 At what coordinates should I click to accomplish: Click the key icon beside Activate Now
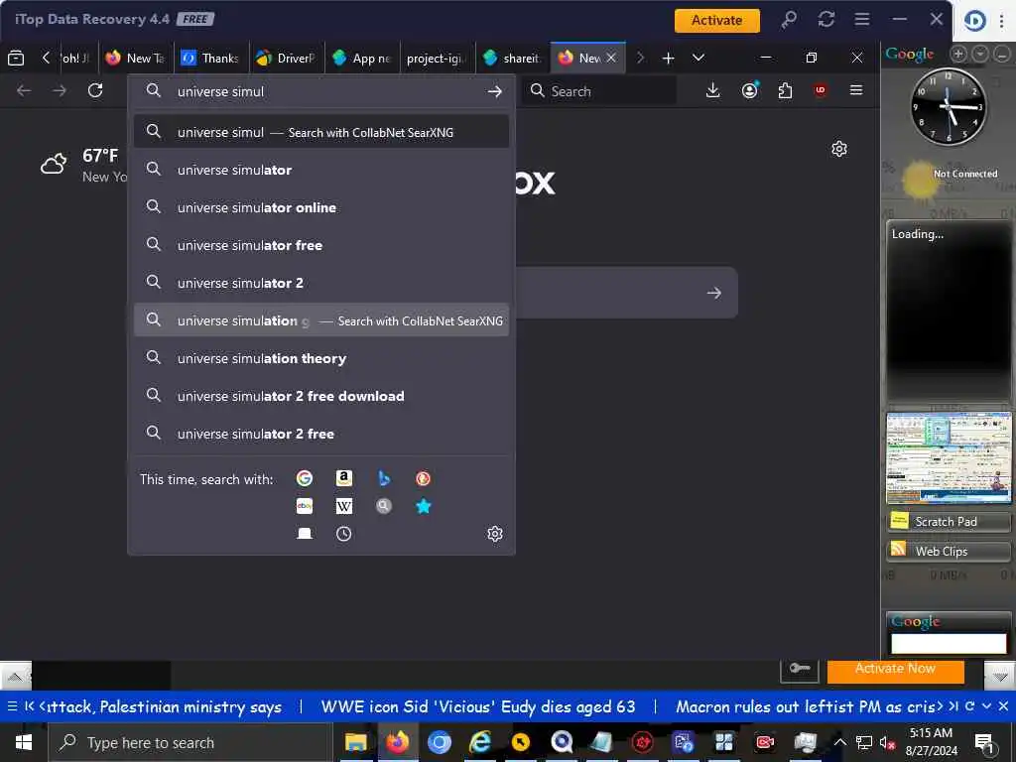tap(799, 669)
